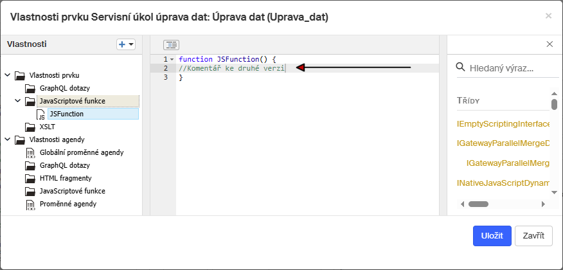This screenshot has width=563, height=270.
Task: Close the right help panel
Action: 550,44
